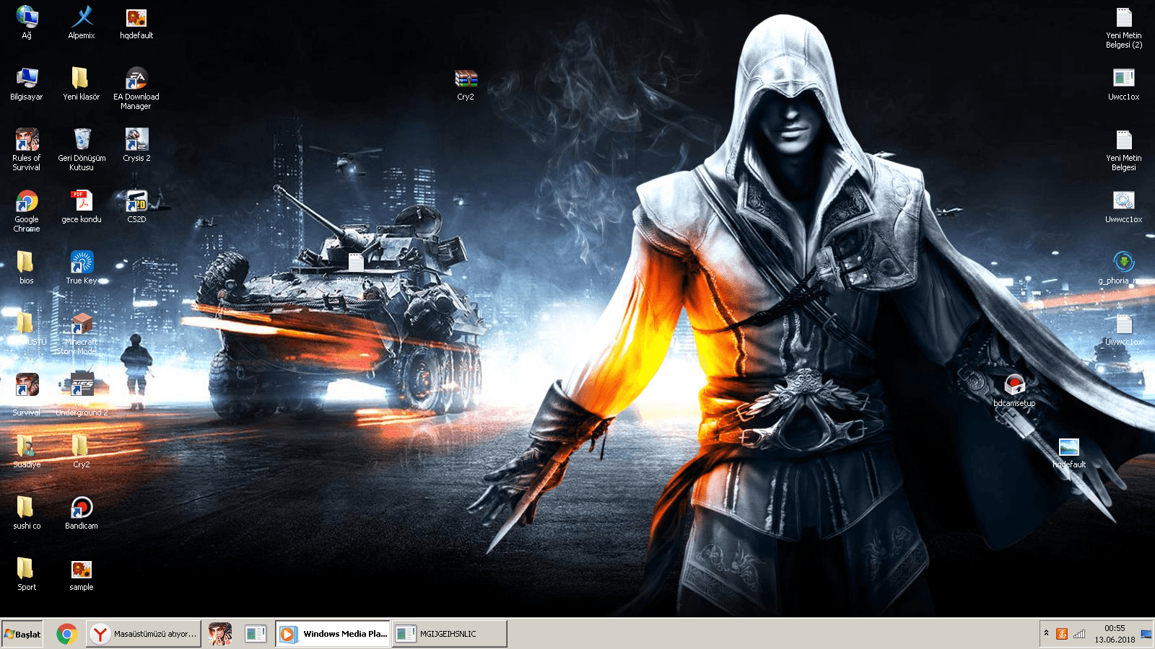1155x649 pixels.
Task: Open the Başlat start menu
Action: click(22, 634)
